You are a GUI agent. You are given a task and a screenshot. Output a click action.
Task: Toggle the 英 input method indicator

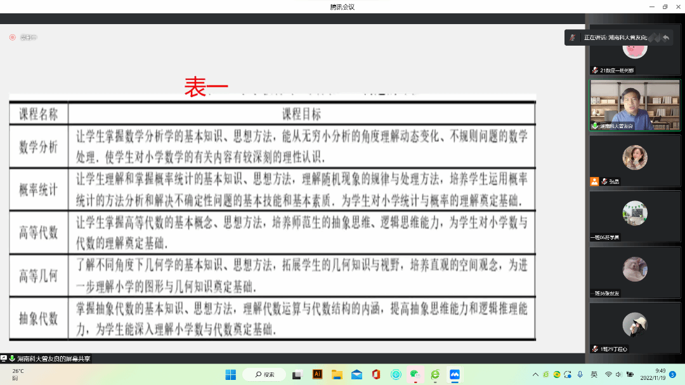594,374
